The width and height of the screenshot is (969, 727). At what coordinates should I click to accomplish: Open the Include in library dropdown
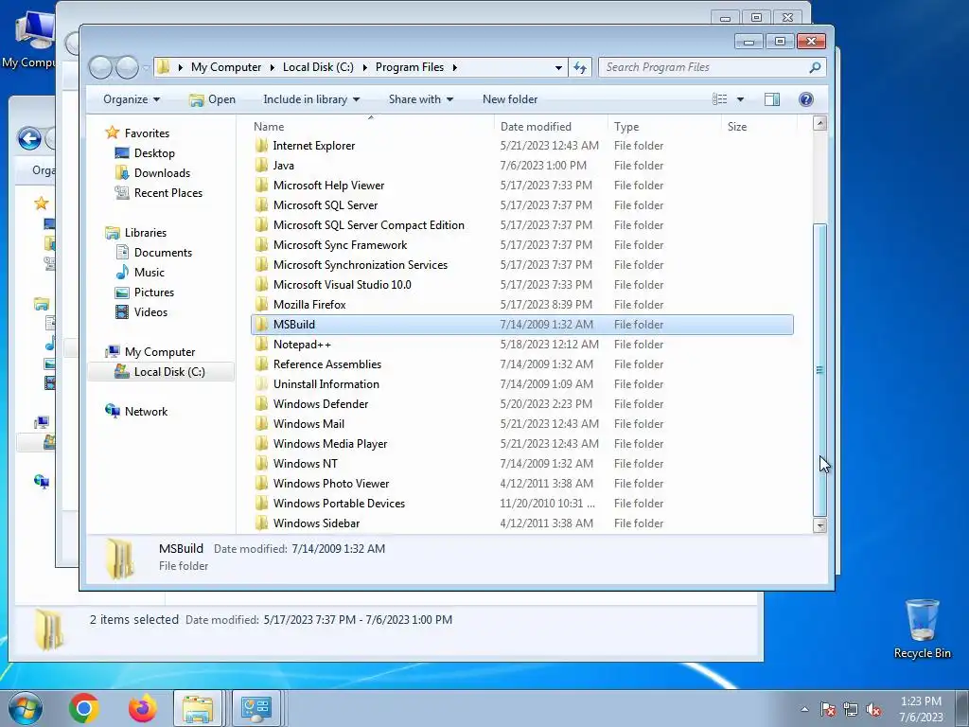(x=310, y=99)
